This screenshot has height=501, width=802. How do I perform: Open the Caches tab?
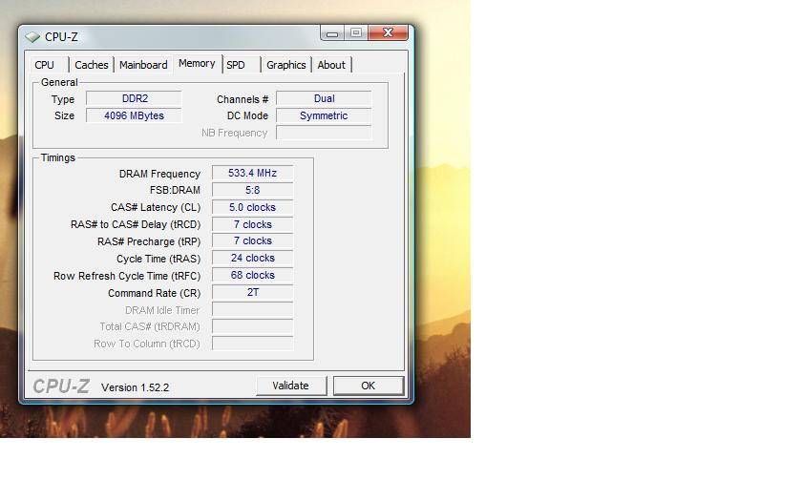[x=91, y=65]
